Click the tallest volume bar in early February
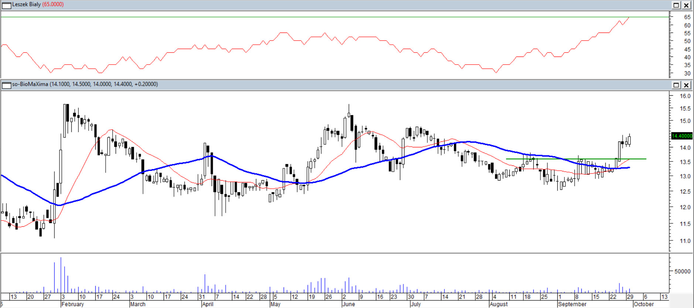Screen dimensions: 694x308 point(61,275)
